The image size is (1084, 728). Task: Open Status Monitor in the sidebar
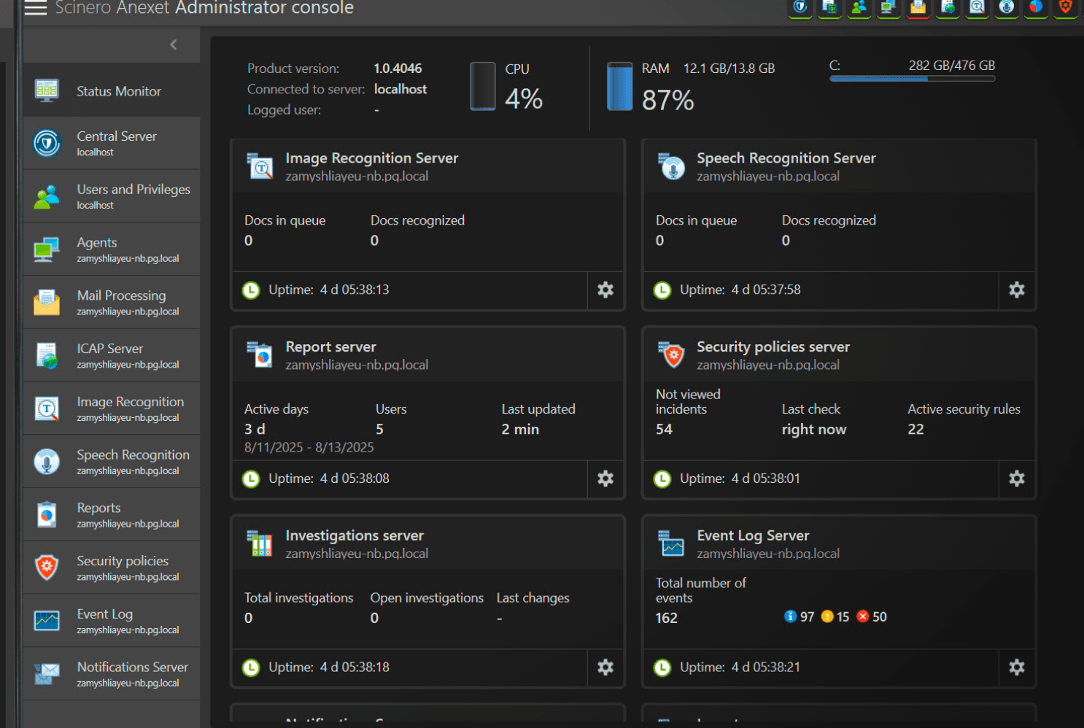112,90
